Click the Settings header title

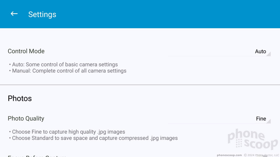pos(42,14)
